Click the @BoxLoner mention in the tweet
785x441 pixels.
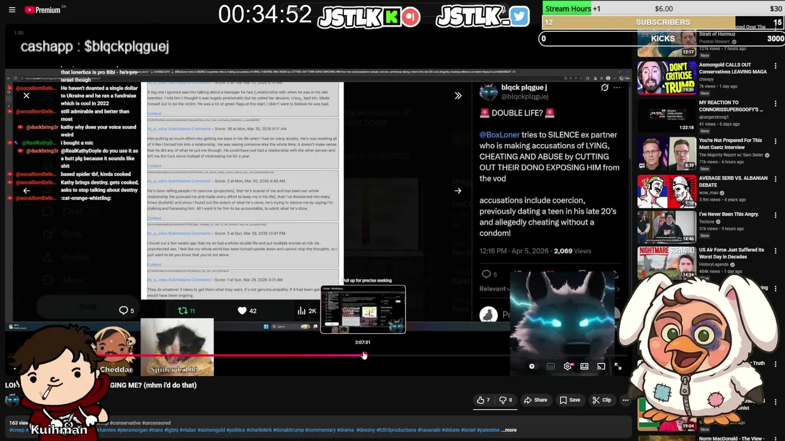point(499,135)
